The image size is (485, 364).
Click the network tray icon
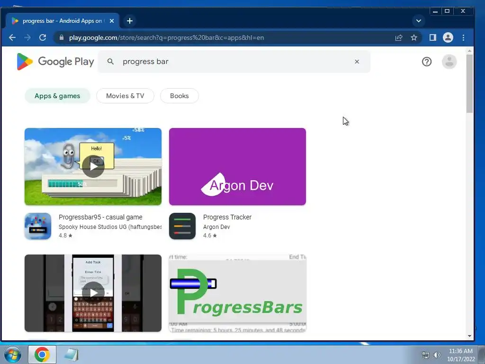pyautogui.click(x=426, y=355)
